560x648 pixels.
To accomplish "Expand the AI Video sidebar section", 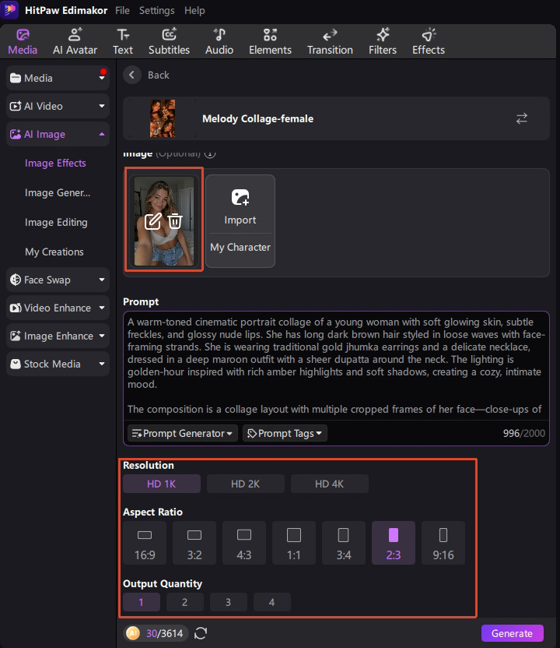I will tap(58, 106).
